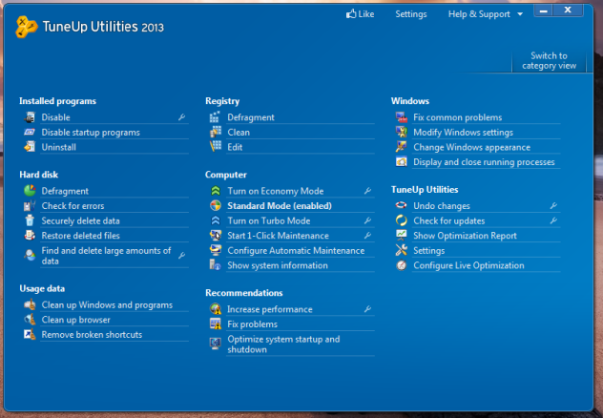Click the Clean up browser icon
The height and width of the screenshot is (418, 603).
pyautogui.click(x=30, y=319)
